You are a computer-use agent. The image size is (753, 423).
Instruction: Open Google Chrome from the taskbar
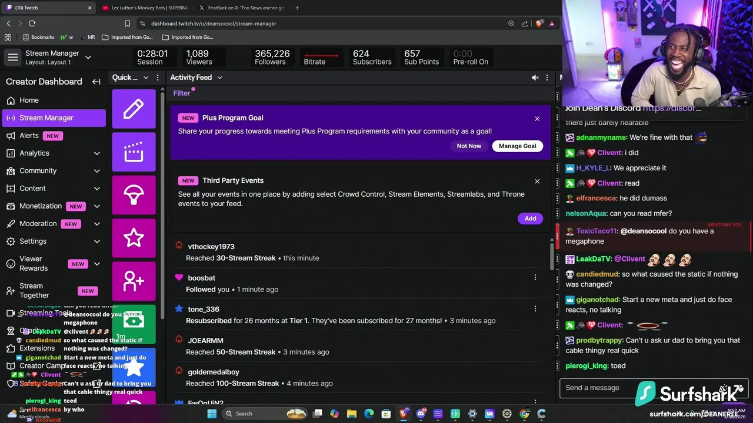(524, 414)
